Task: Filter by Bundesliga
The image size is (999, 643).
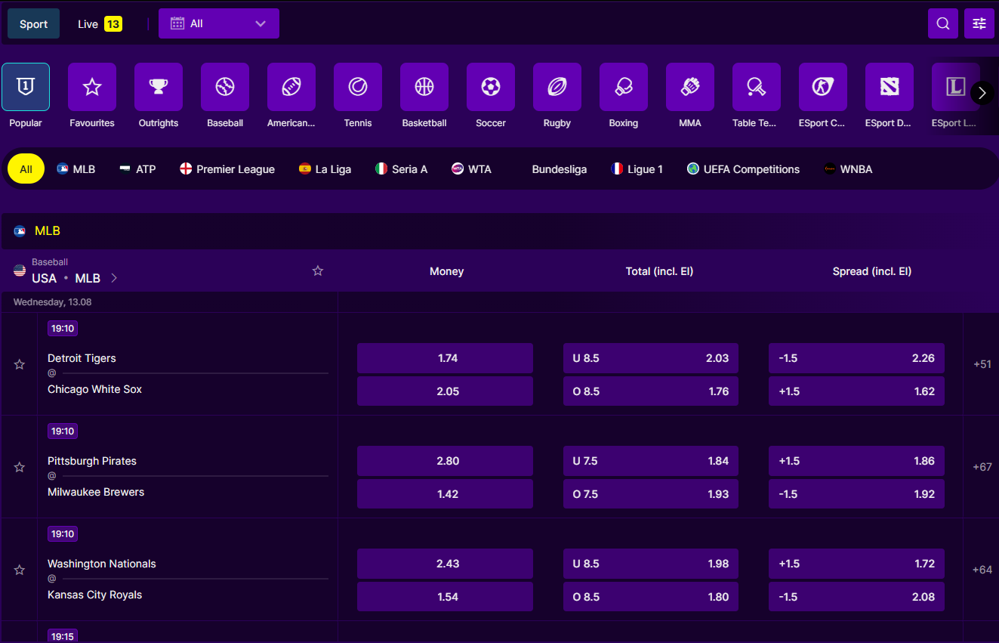Action: (559, 169)
